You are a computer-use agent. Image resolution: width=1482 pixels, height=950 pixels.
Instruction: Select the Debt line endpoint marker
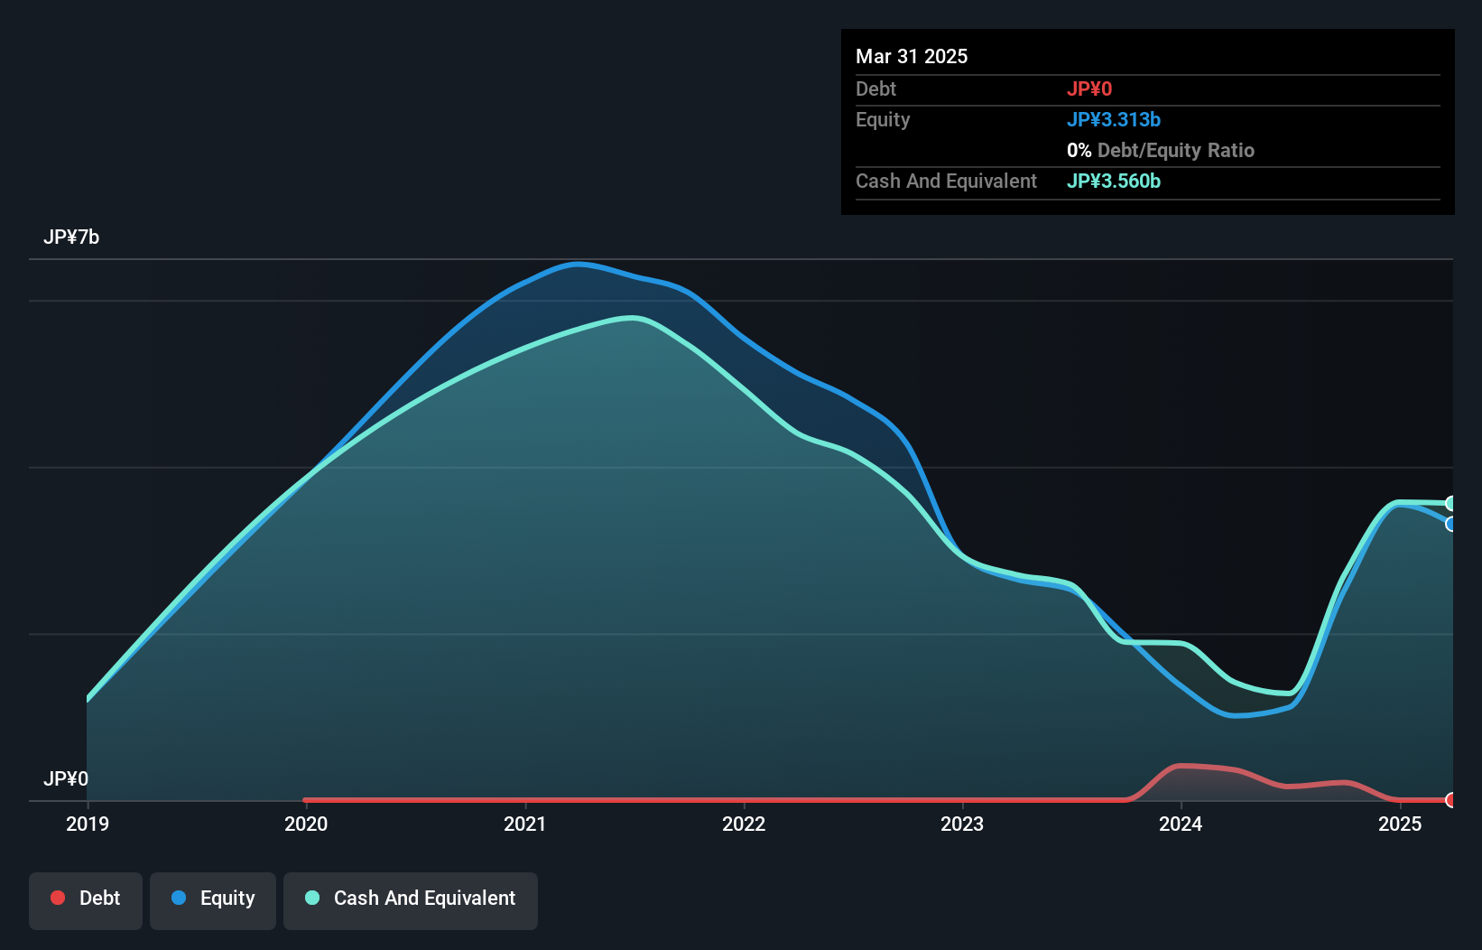point(1451,800)
